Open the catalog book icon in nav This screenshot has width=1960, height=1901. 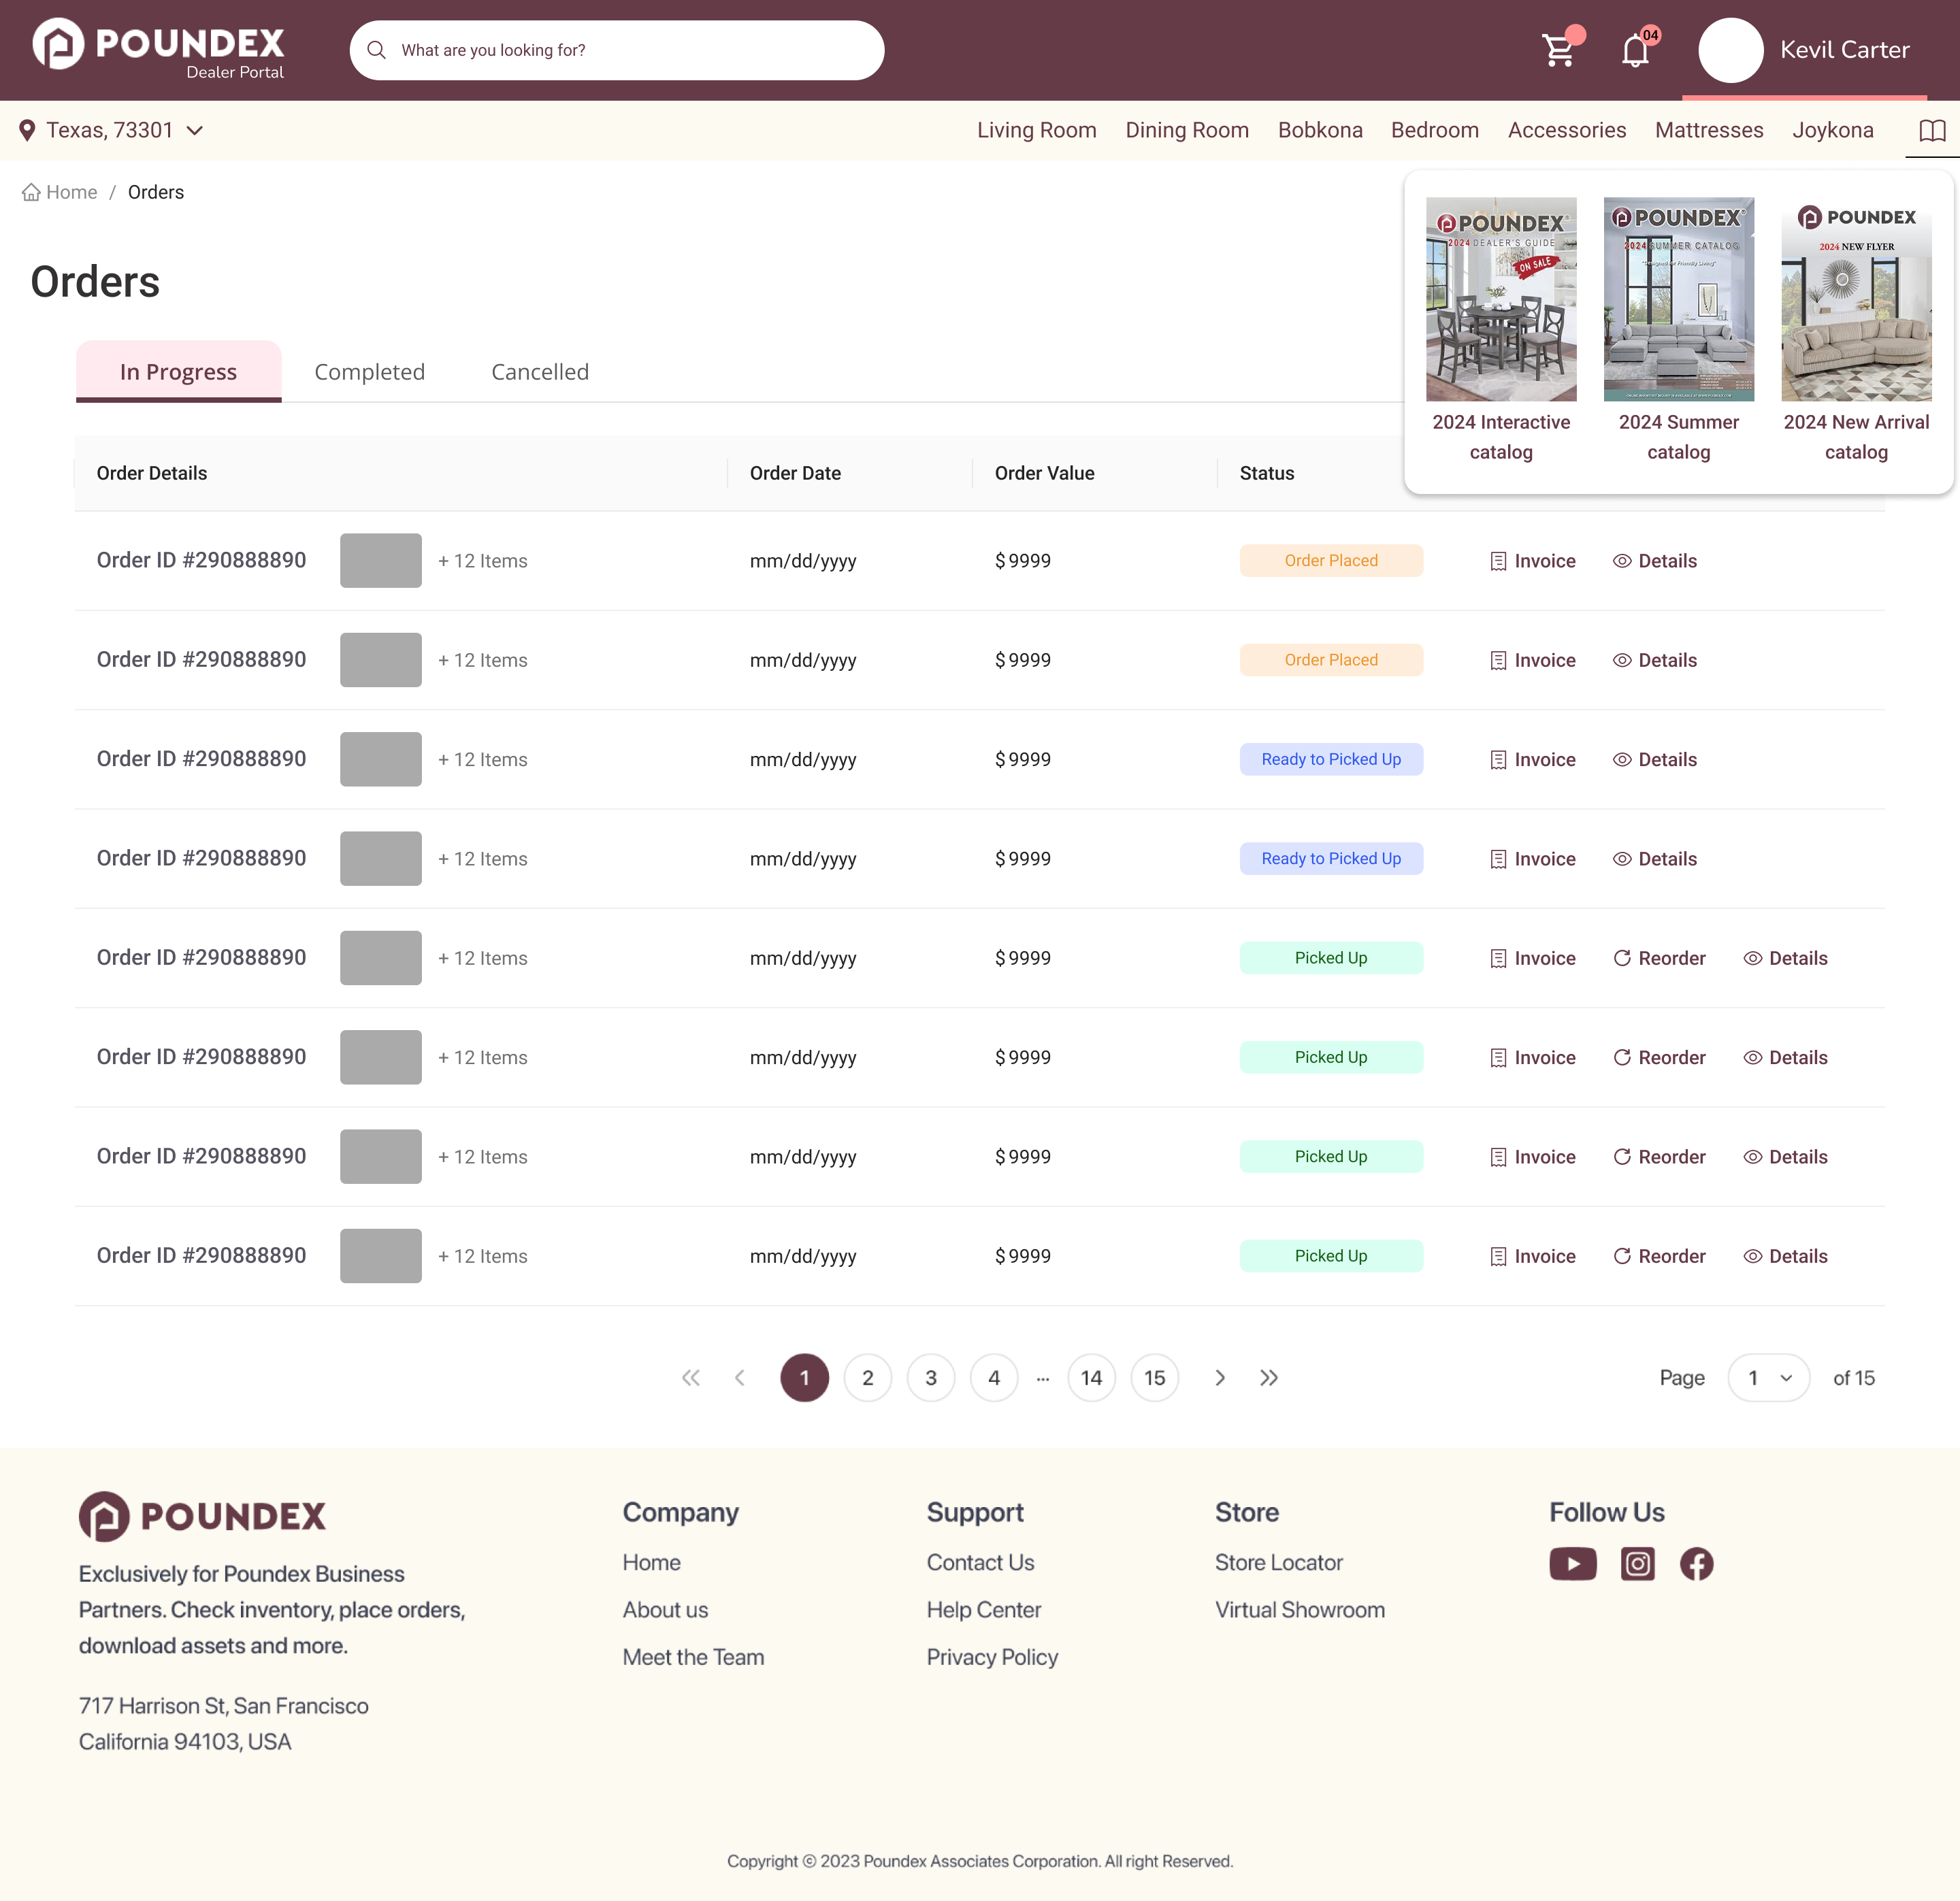[x=1932, y=130]
